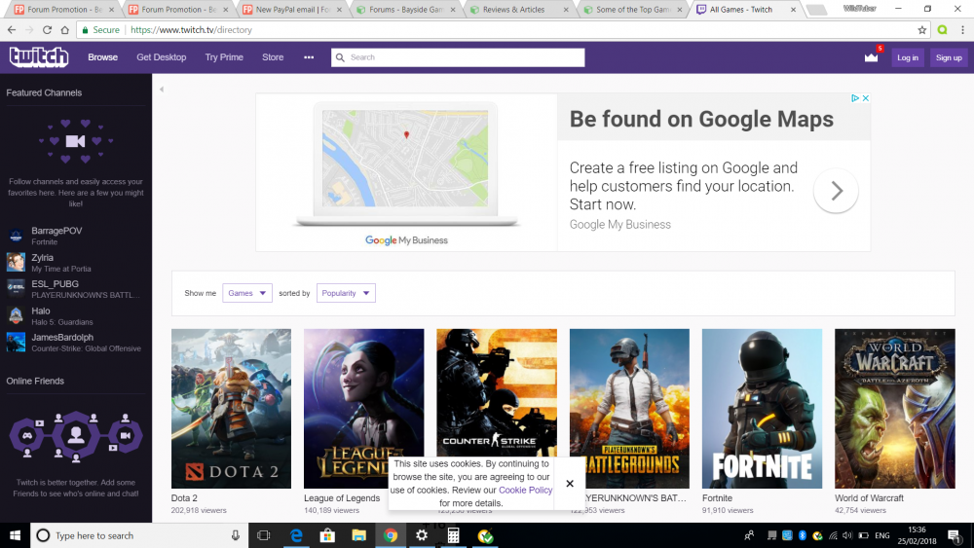Image resolution: width=974 pixels, height=548 pixels.
Task: Open the Cookie Policy link
Action: [526, 490]
